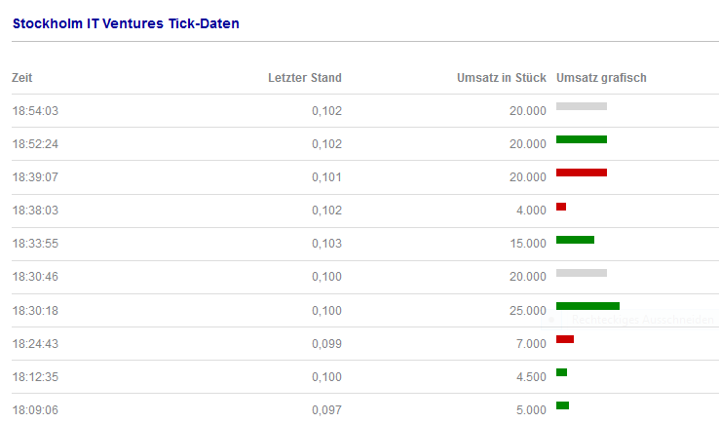Viewport: 719px width, 423px height.
Task: Click the green bar for 18:33:55
Action: (575, 240)
